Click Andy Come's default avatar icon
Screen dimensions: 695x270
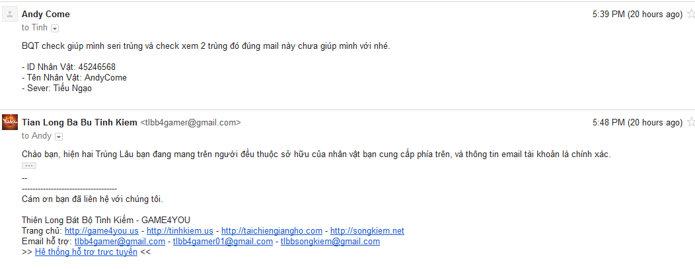tap(10, 14)
